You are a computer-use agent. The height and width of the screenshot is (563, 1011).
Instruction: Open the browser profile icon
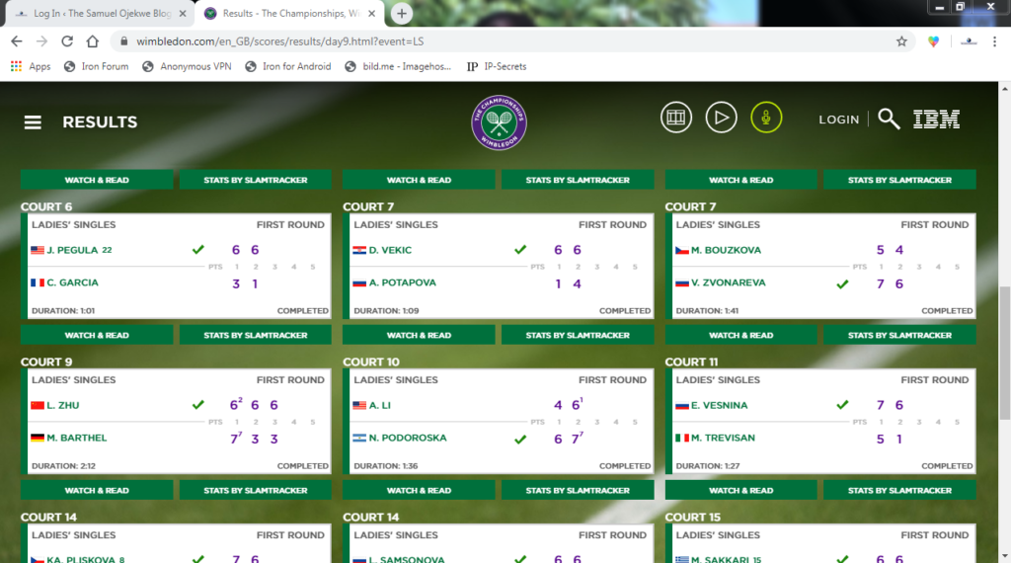969,41
